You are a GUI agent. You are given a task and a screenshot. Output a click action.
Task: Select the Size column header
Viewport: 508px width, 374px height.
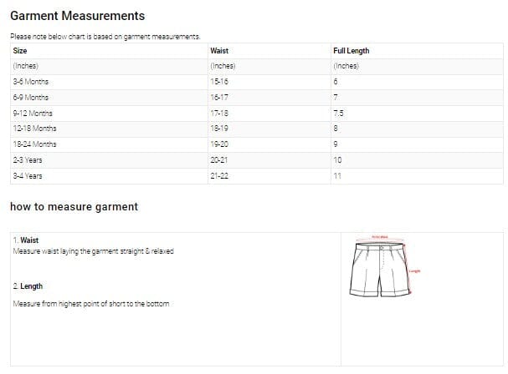(x=20, y=51)
